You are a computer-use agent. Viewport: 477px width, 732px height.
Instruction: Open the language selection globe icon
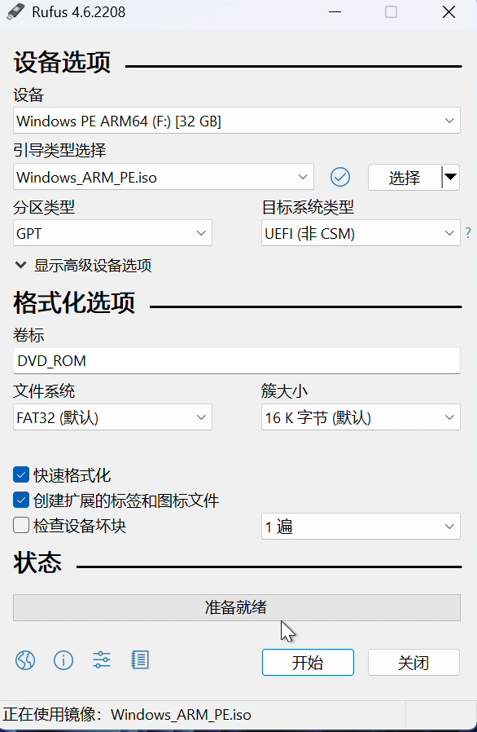(x=24, y=660)
